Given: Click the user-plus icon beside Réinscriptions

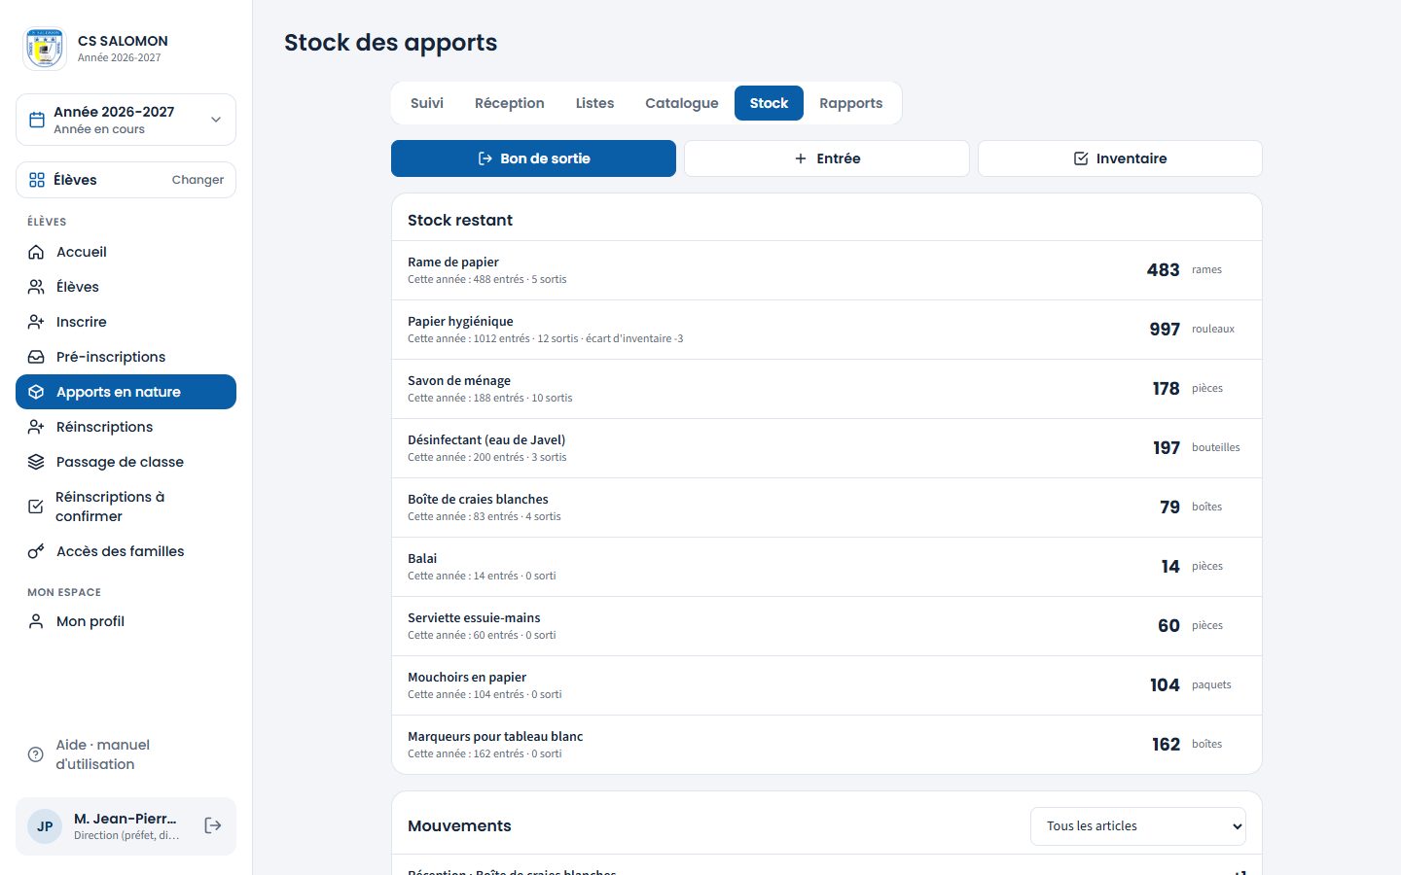Looking at the screenshot, I should tap(36, 427).
